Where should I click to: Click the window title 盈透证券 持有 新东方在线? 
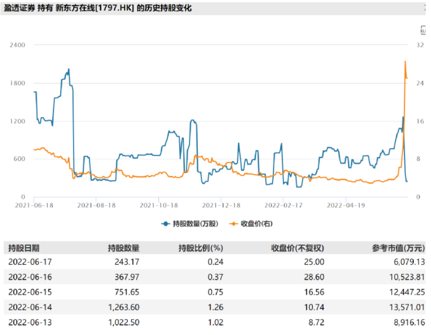coord(49,8)
